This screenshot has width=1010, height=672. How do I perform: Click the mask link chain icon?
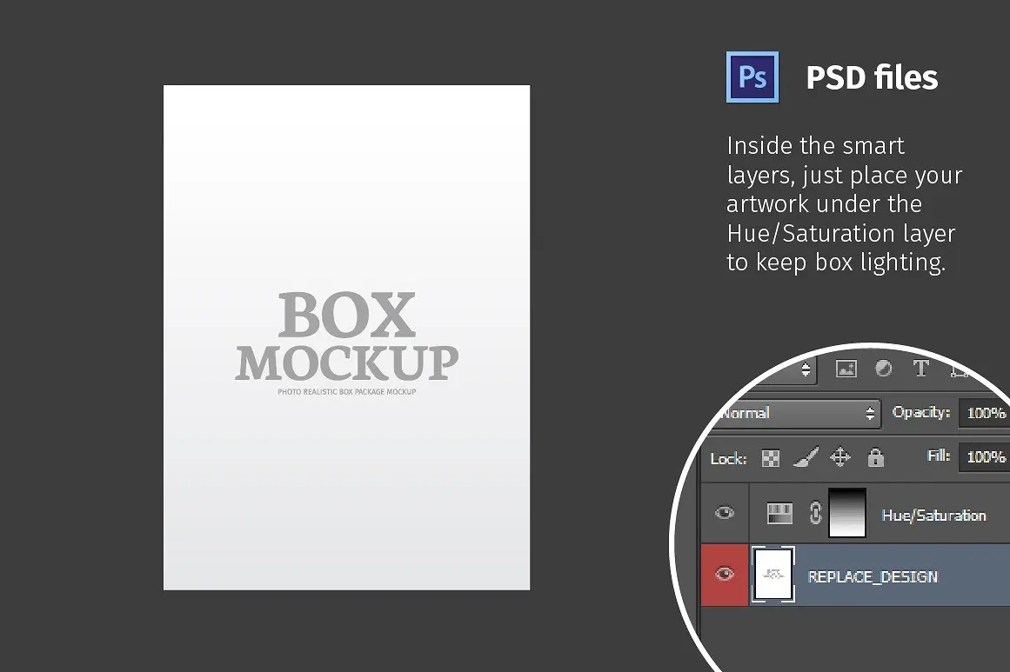coord(815,513)
